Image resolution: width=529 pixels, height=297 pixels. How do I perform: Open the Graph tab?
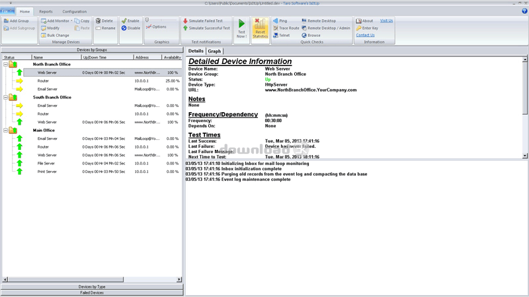click(214, 51)
